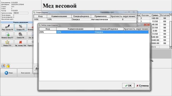Maximize the Выбор скидки/наценки dialog
This screenshot has width=172, height=96.
coord(142,25)
